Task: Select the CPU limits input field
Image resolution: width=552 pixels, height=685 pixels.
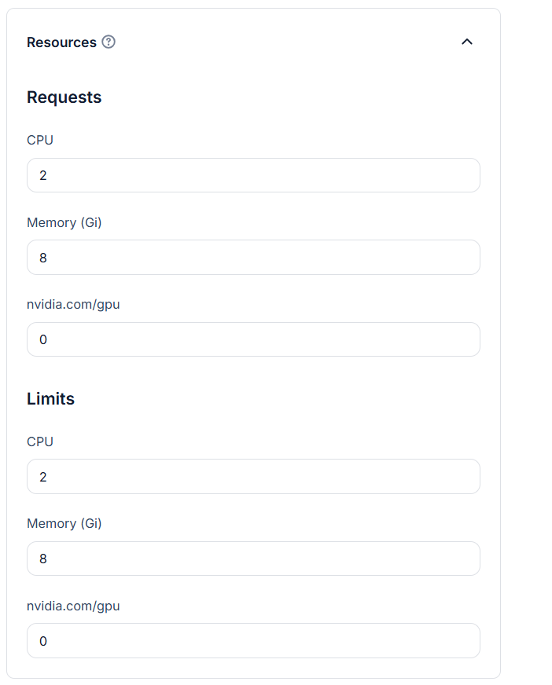Action: (x=253, y=476)
